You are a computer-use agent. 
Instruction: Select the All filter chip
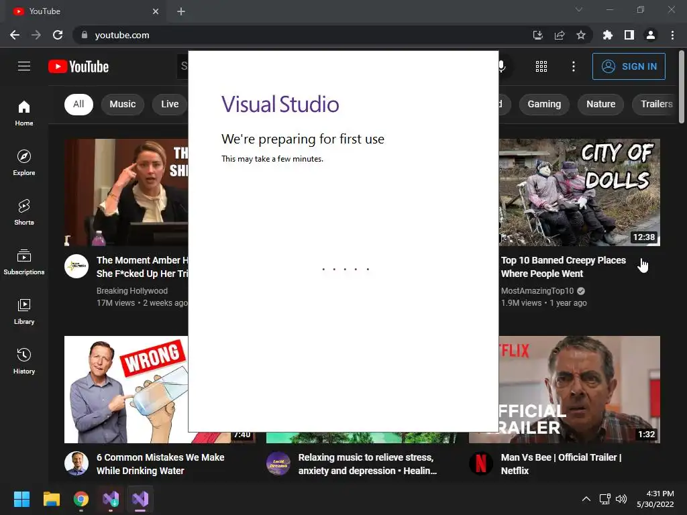(x=78, y=104)
